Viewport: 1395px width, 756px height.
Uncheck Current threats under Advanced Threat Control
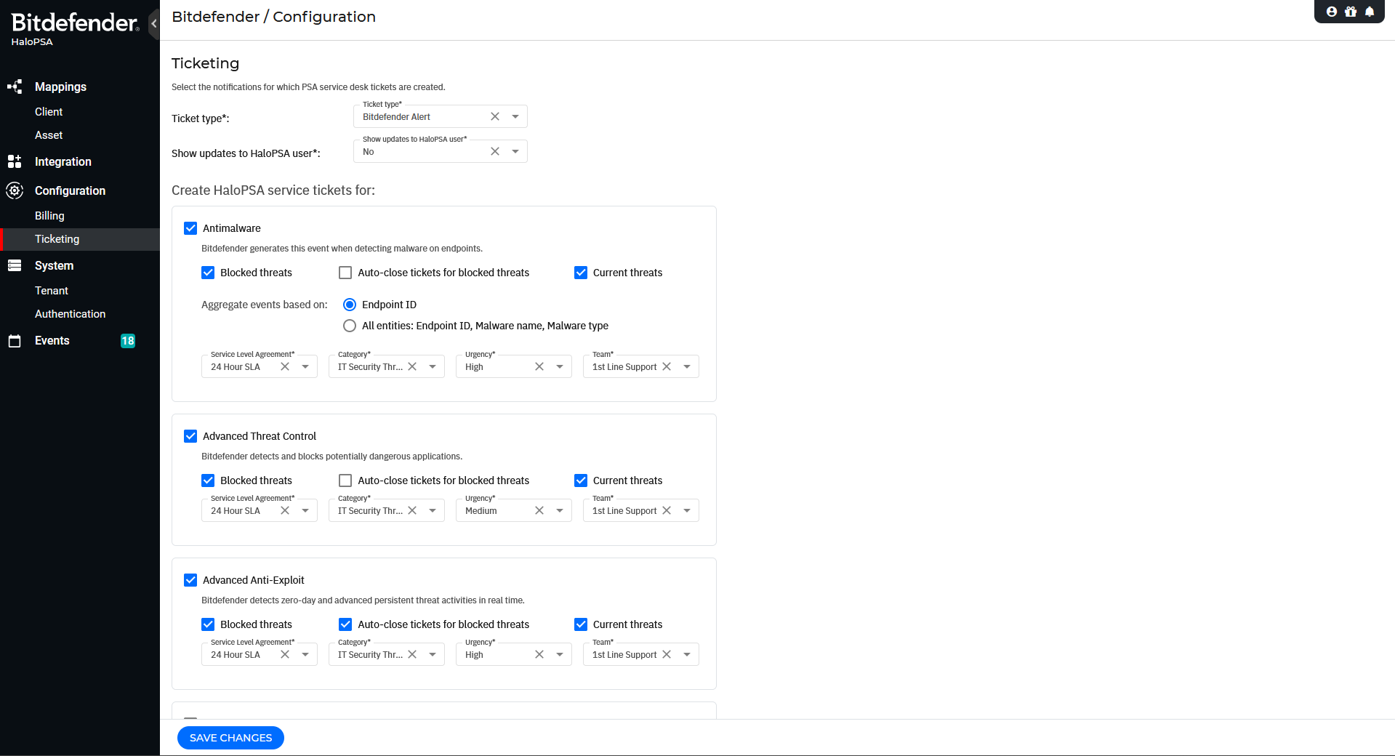pyautogui.click(x=581, y=480)
